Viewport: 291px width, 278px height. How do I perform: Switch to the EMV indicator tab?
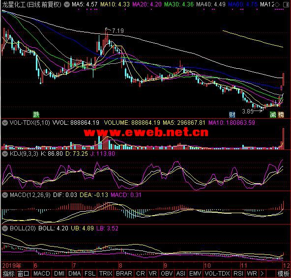195,274
